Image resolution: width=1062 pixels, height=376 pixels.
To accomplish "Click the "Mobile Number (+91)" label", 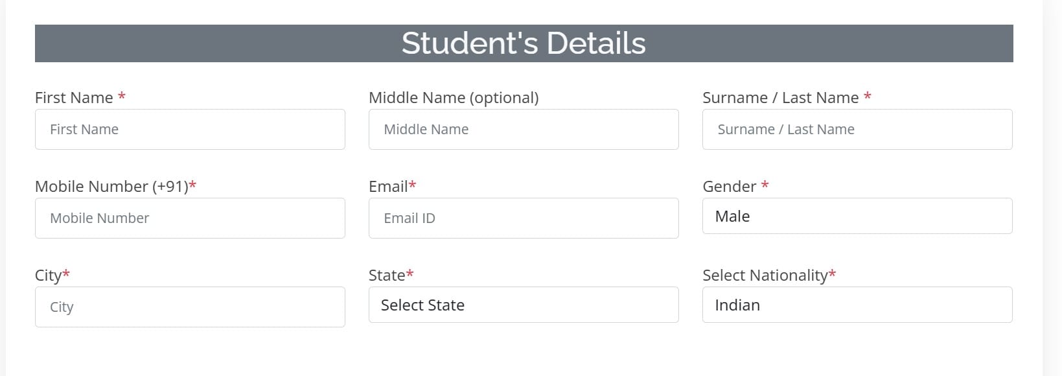I will [x=111, y=187].
